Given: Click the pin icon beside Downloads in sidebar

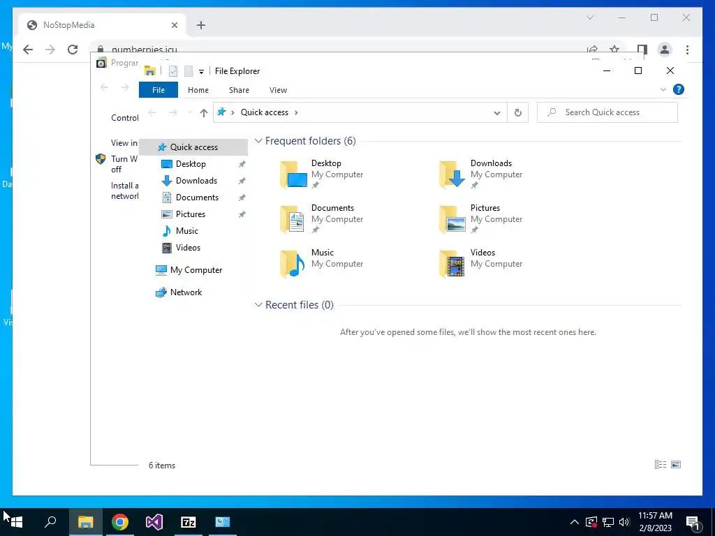Looking at the screenshot, I should click(242, 181).
